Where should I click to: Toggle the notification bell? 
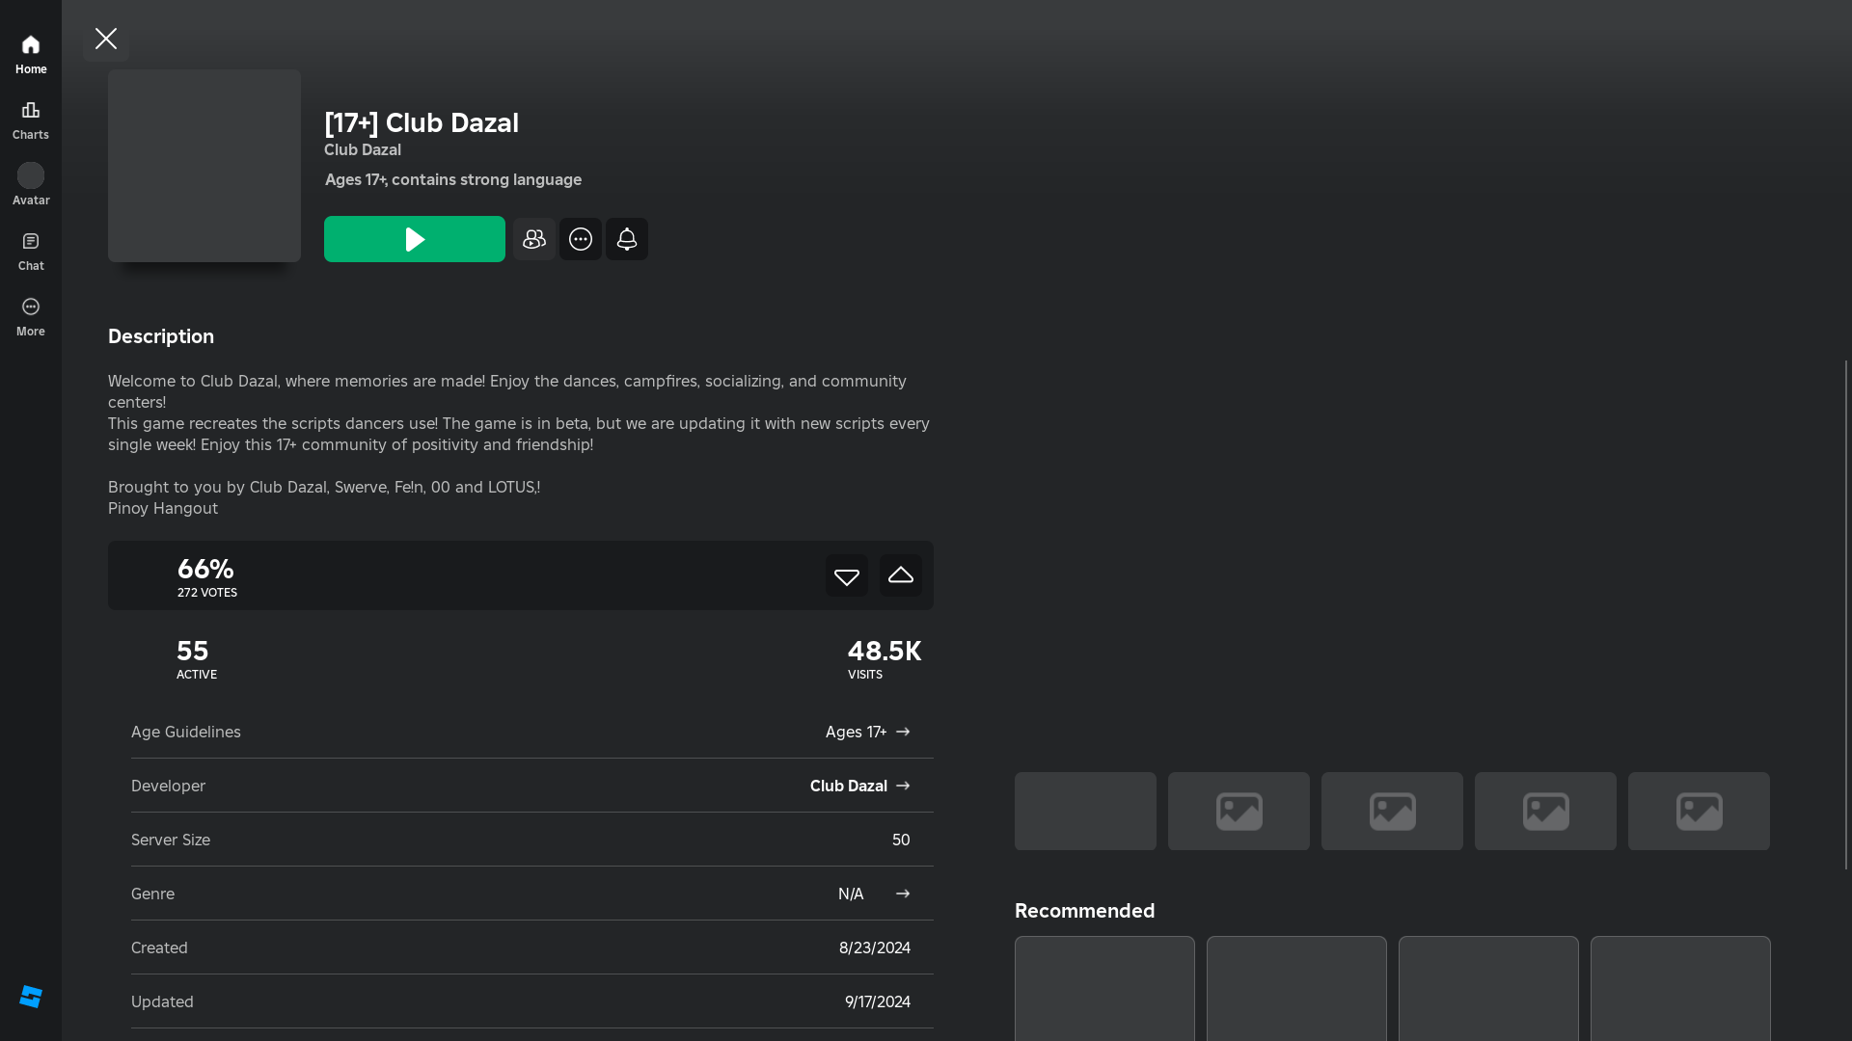(627, 239)
